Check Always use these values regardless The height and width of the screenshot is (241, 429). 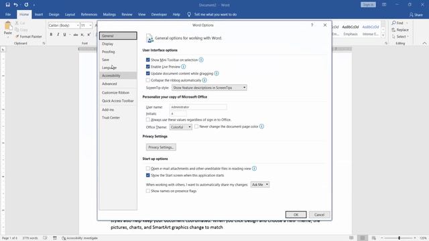tap(147, 120)
